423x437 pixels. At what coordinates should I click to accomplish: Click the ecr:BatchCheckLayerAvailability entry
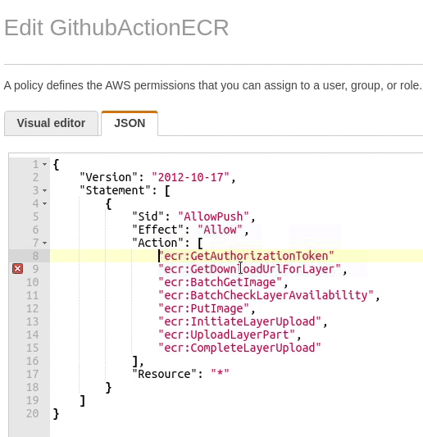coord(266,295)
